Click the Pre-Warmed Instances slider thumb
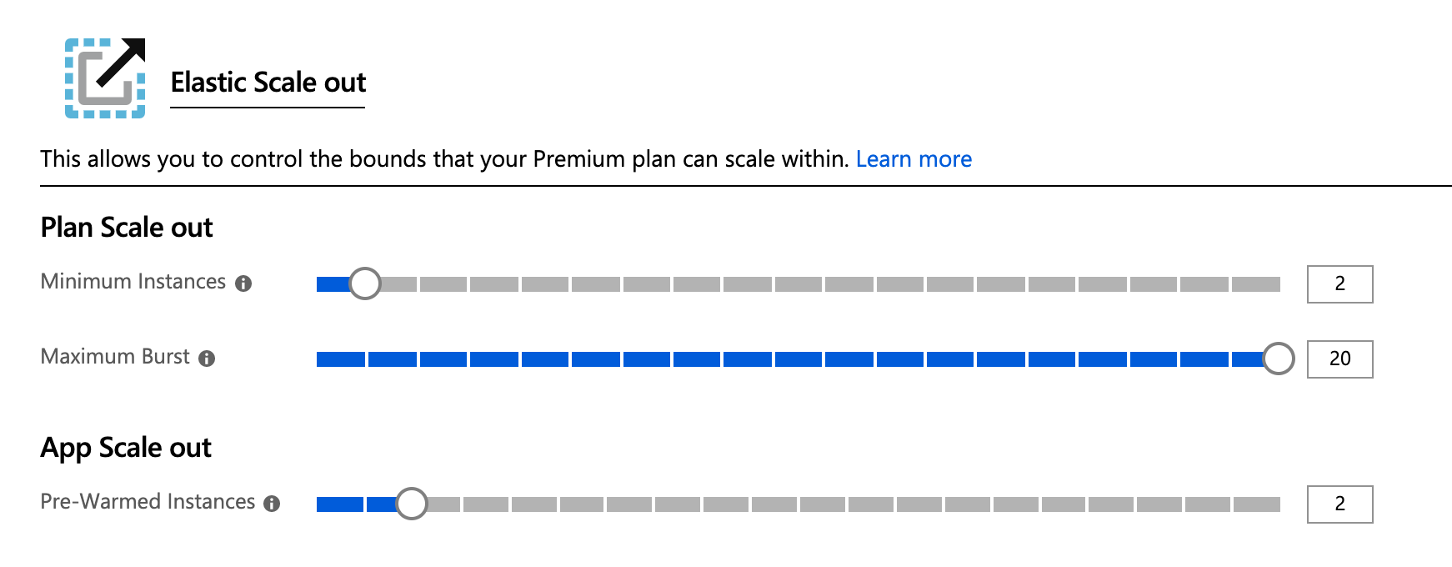This screenshot has width=1452, height=567. pyautogui.click(x=410, y=503)
